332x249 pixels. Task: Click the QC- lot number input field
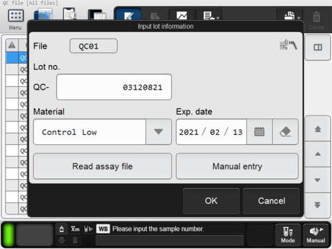114,87
